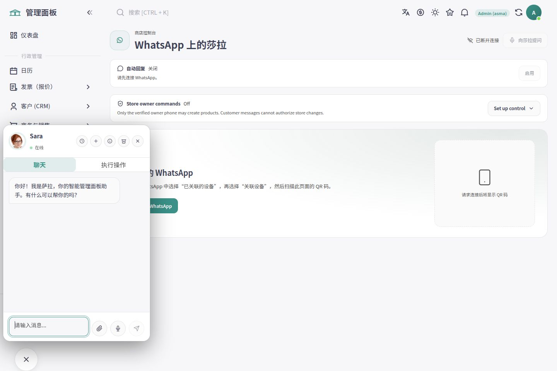
Task: Click the Admin (asma) badge
Action: click(x=492, y=13)
